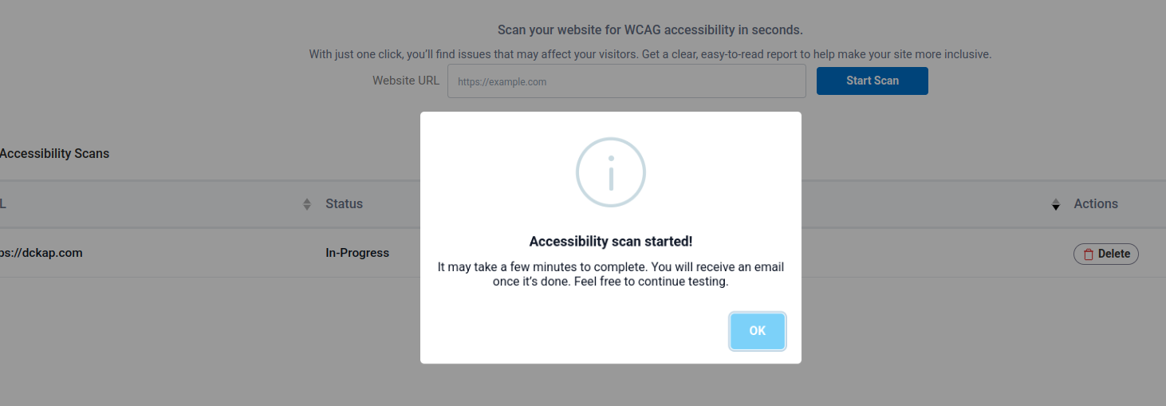
Task: Click the Website URL label
Action: click(405, 81)
